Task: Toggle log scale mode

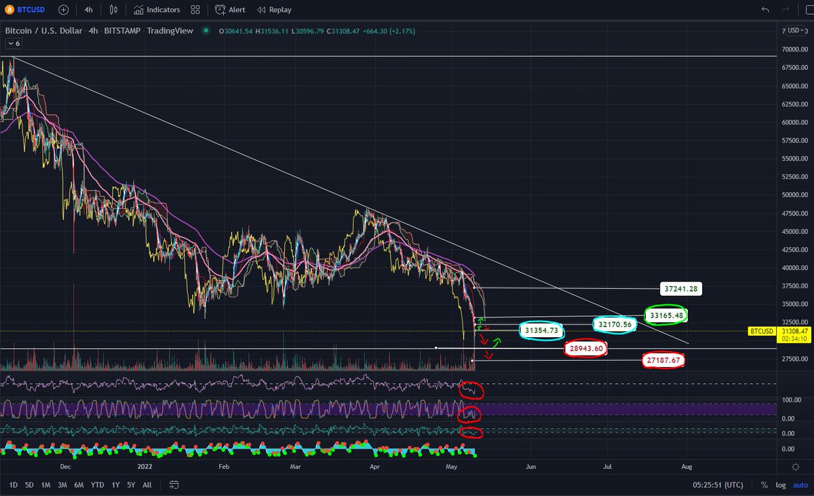Action: [781, 485]
